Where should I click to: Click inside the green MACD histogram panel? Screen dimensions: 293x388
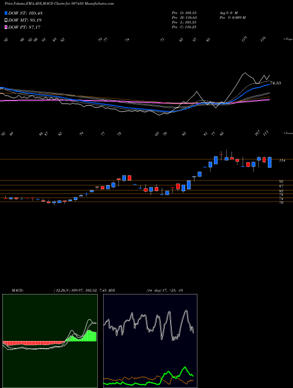tap(50, 341)
